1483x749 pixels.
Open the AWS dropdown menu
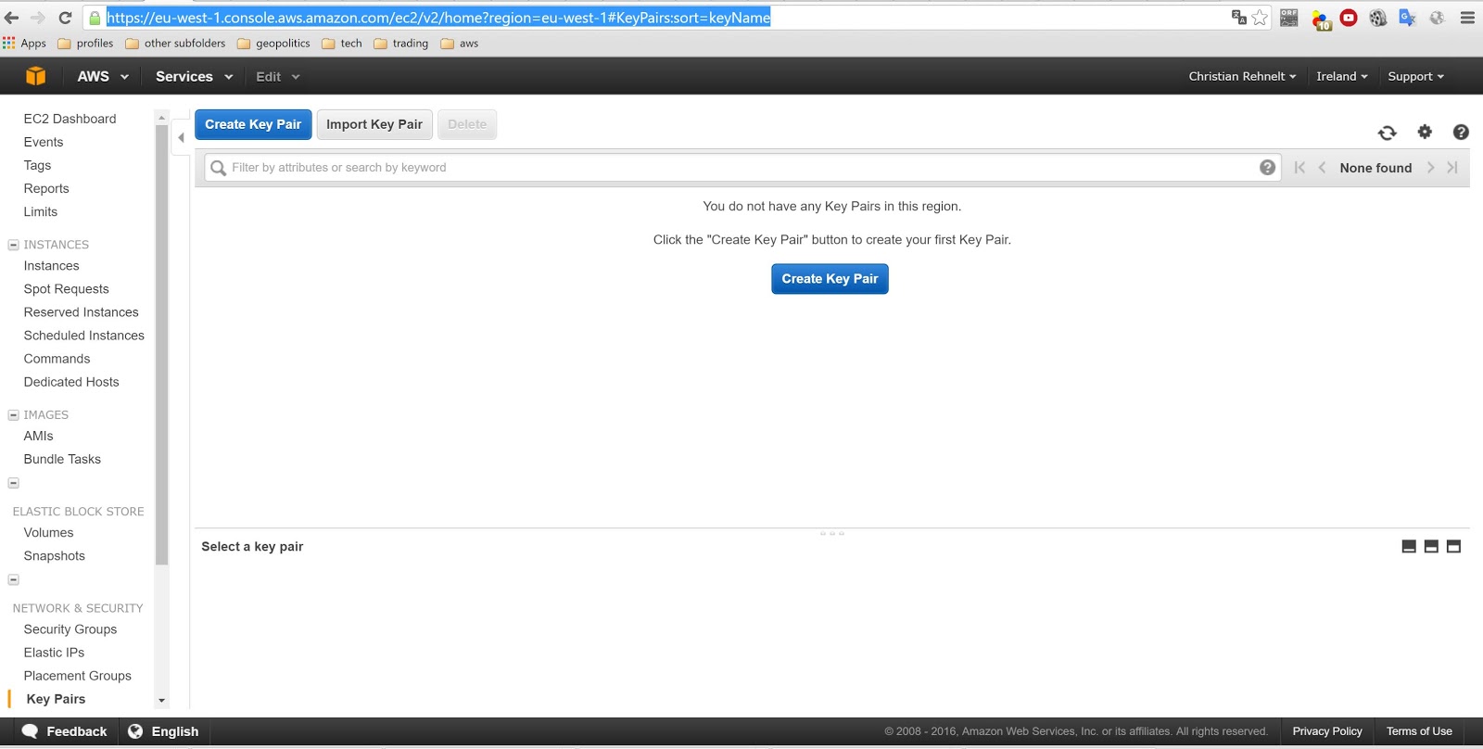pyautogui.click(x=103, y=76)
